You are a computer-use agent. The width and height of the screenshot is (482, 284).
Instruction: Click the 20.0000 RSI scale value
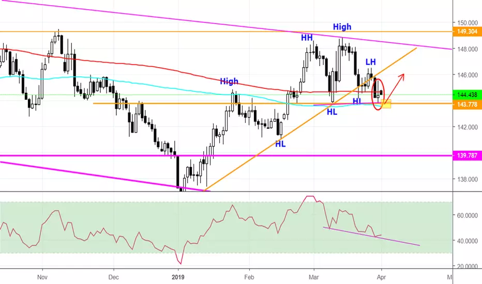(467, 266)
